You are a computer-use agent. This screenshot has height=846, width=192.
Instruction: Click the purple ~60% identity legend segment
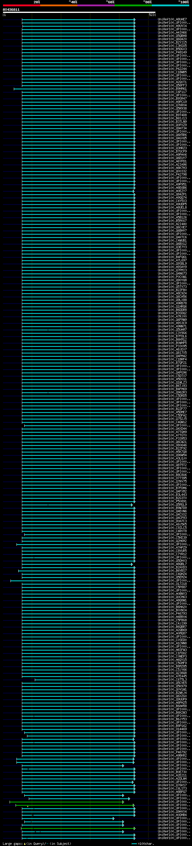coord(96,5)
